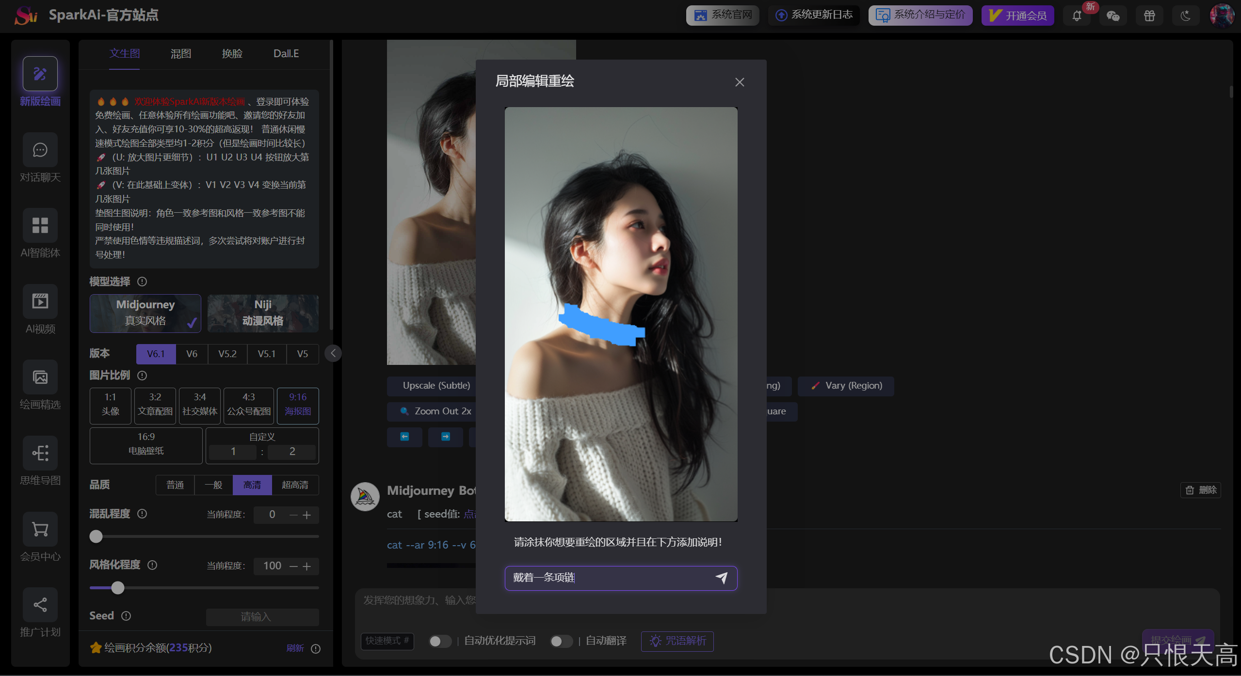Click Upscale (Subtle) button
The height and width of the screenshot is (676, 1241).
(432, 386)
